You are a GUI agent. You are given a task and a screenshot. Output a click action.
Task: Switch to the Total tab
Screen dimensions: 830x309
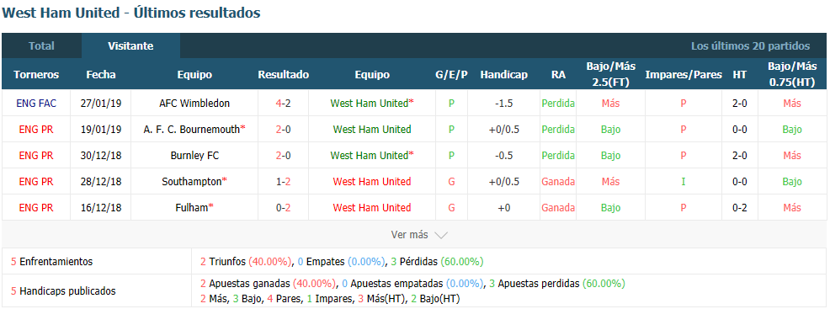[x=41, y=46]
